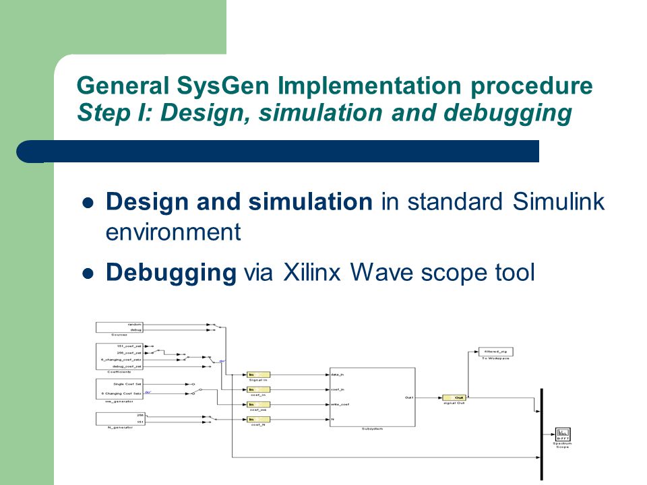Screen dimensions: 647x485
Task: Select the Coefficients block
Action: point(120,356)
